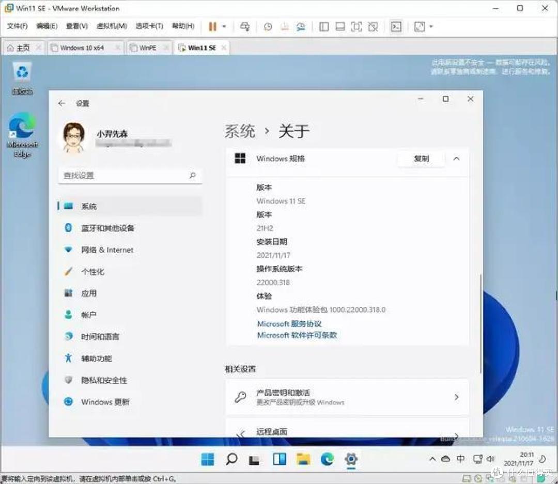The image size is (558, 484).
Task: Open the Microsoft Edge desktop shortcut
Action: click(22, 134)
